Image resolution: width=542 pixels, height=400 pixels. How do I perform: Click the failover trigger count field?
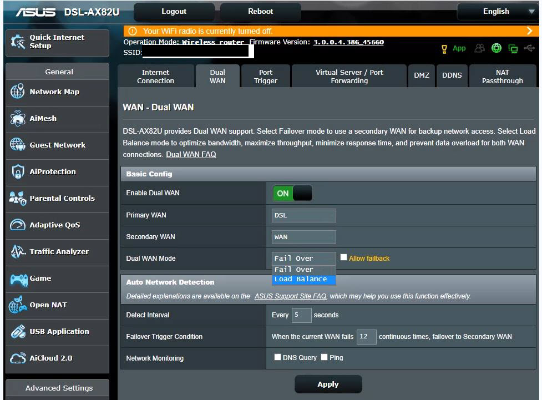click(x=366, y=336)
